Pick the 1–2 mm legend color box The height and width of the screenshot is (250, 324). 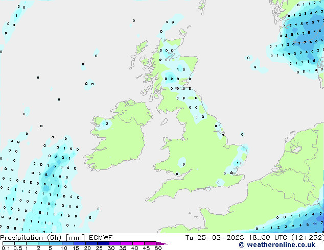32,243
